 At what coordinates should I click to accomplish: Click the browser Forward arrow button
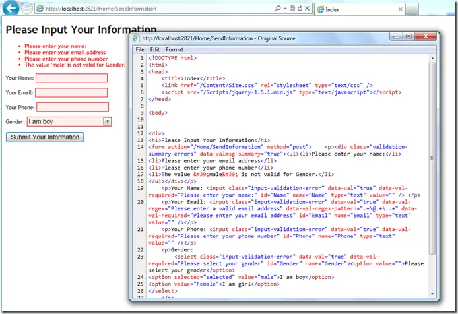[26, 9]
